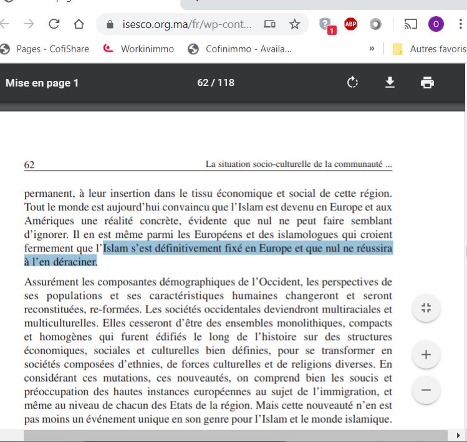Zoom out of the PDF
Image resolution: width=467 pixels, height=442 pixels.
coord(426,390)
